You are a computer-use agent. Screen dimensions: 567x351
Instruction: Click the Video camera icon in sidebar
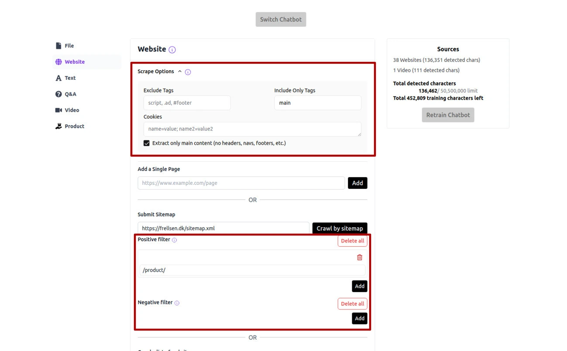(x=58, y=110)
